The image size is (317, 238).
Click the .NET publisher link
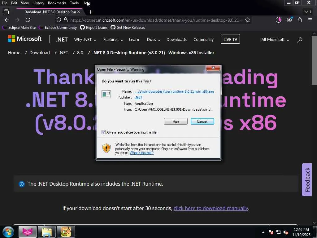click(138, 97)
